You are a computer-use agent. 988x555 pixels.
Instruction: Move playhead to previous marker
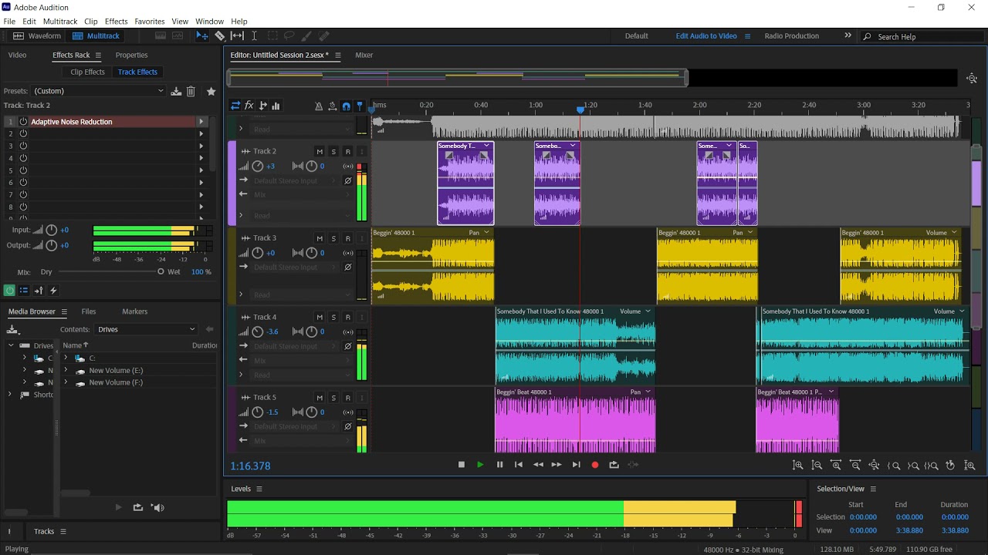519,465
